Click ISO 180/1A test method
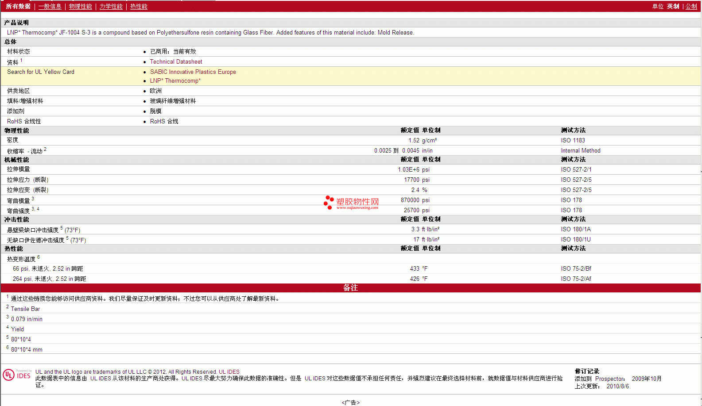The height and width of the screenshot is (406, 702). (x=576, y=229)
